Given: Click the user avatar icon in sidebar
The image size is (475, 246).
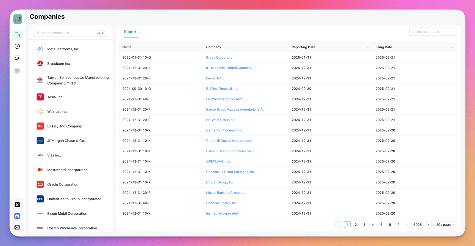Looking at the screenshot, I should pos(17,71).
